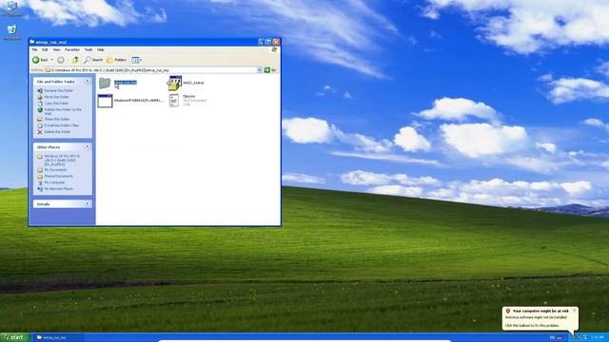
Task: Open My Computer from Other Places
Action: coord(54,182)
